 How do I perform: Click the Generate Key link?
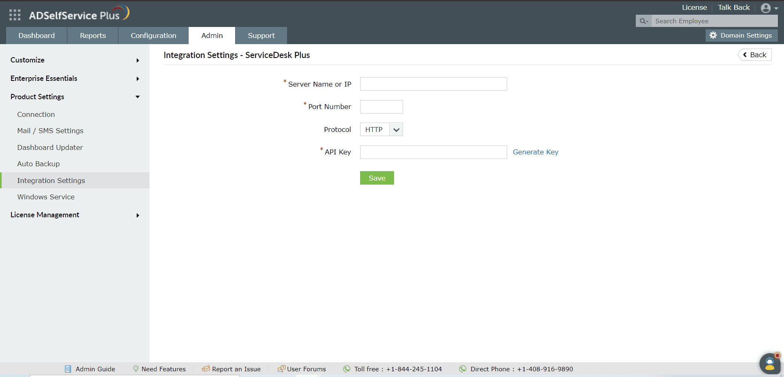click(535, 152)
